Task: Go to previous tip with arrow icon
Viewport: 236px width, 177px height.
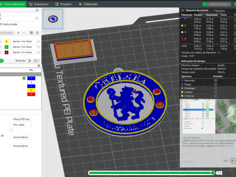Action: [x=233, y=161]
